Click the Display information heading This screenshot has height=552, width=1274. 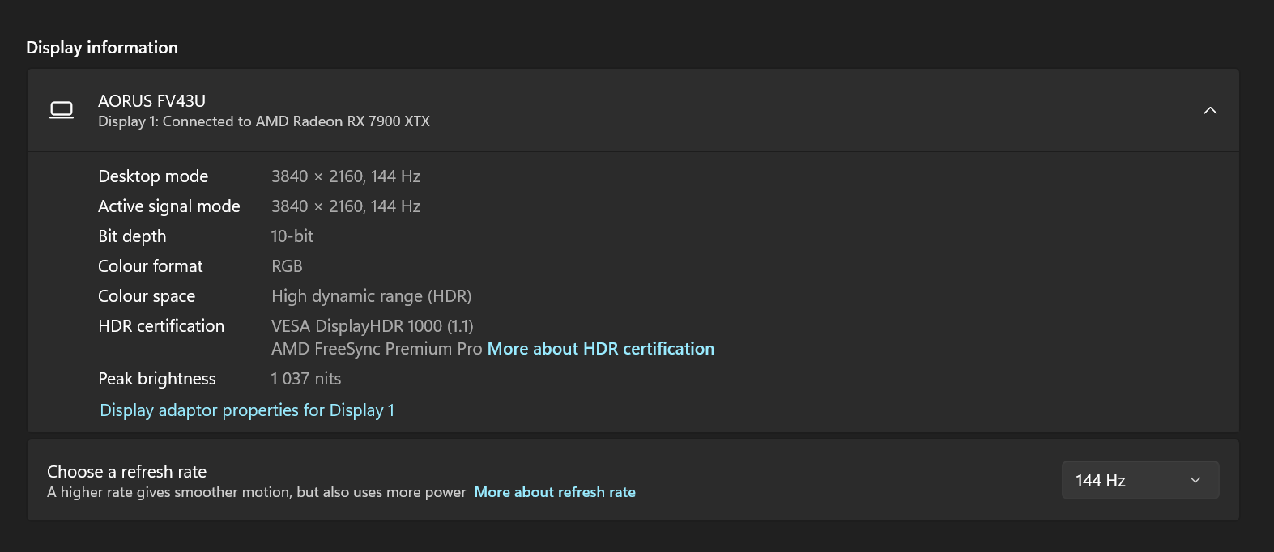(x=102, y=48)
